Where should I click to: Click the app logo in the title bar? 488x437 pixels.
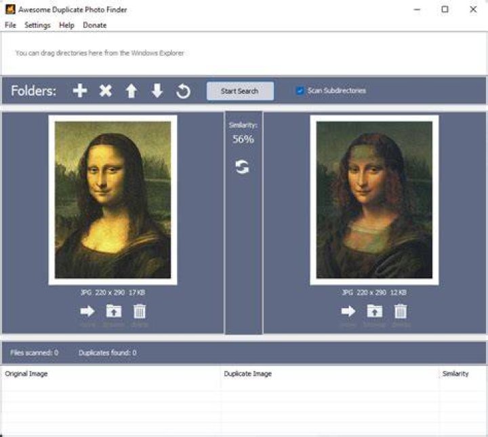[10, 9]
